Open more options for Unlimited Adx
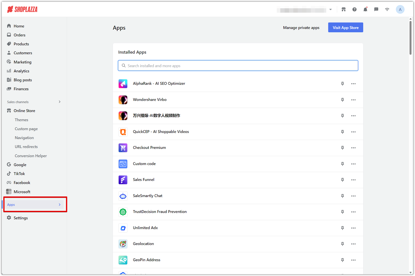Viewport: 415px width, 276px height. [x=353, y=228]
